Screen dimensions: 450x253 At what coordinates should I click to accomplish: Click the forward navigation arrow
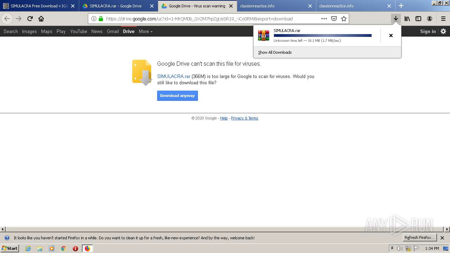point(19,19)
